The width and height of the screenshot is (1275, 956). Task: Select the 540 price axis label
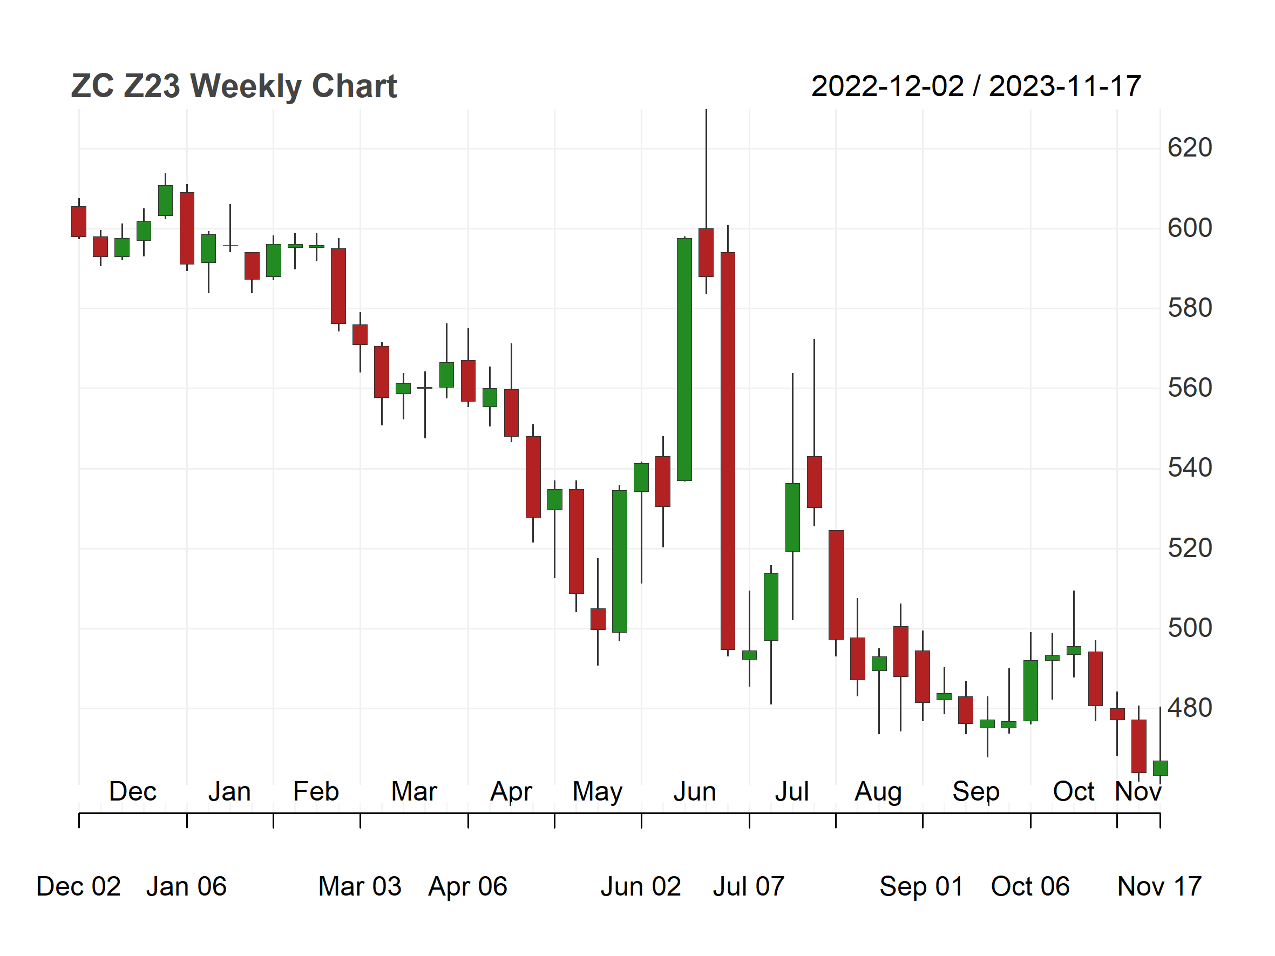pos(1190,468)
